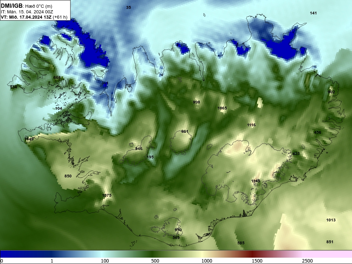
Task: Click the 1075 value in the southwest
Action: (107, 195)
